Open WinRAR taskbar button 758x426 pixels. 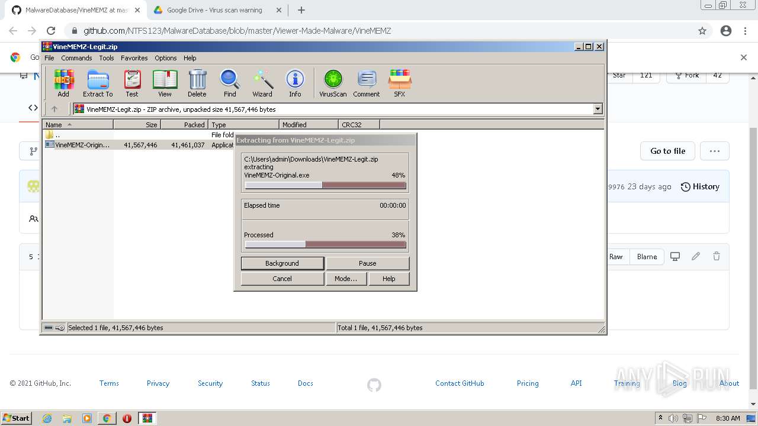coord(147,418)
